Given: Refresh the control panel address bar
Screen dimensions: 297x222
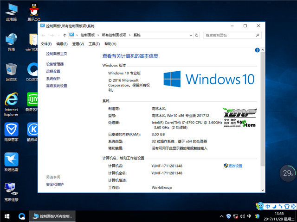Looking at the screenshot, I should (x=197, y=35).
